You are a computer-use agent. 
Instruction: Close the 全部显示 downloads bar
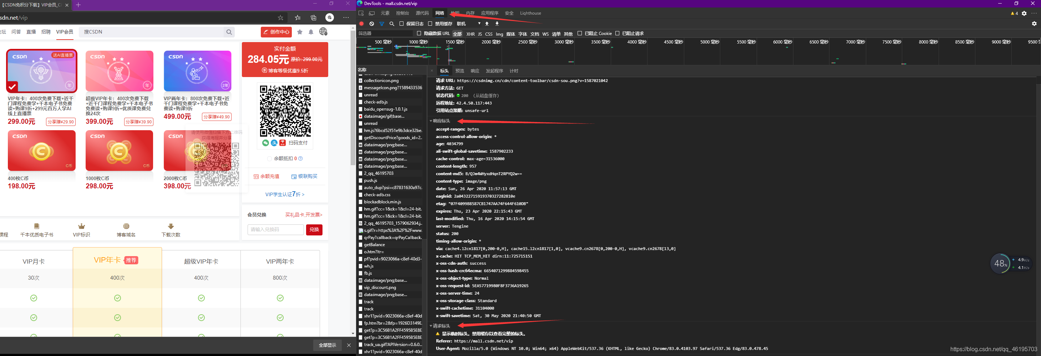(349, 346)
